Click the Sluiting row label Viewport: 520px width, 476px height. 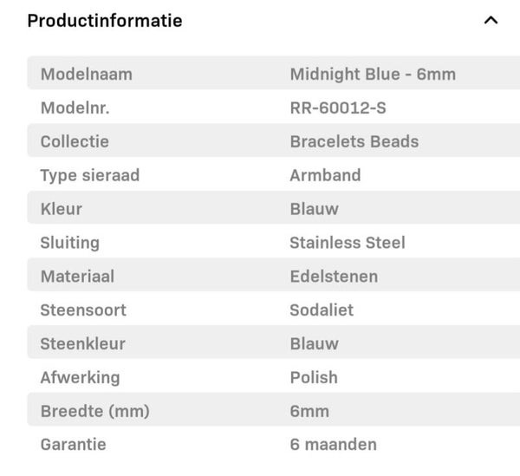coord(70,243)
